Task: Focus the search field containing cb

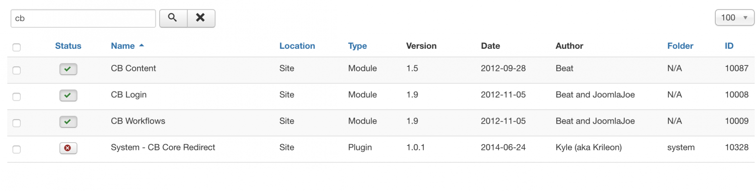Action: click(83, 18)
